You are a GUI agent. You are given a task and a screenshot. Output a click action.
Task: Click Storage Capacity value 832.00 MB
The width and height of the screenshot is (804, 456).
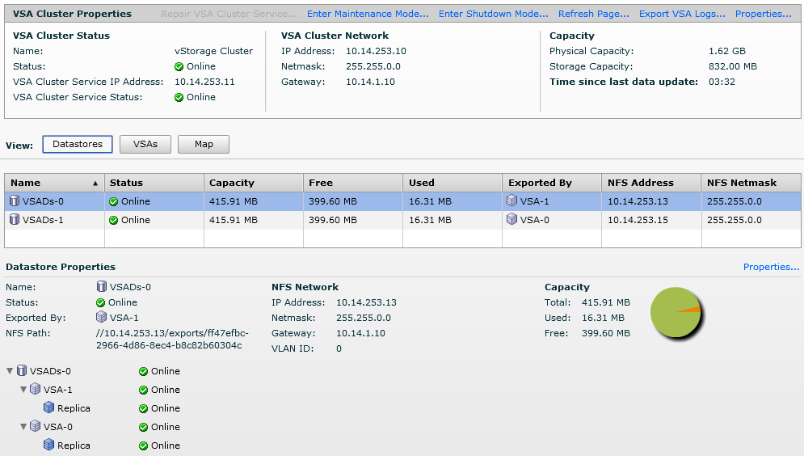tap(733, 66)
